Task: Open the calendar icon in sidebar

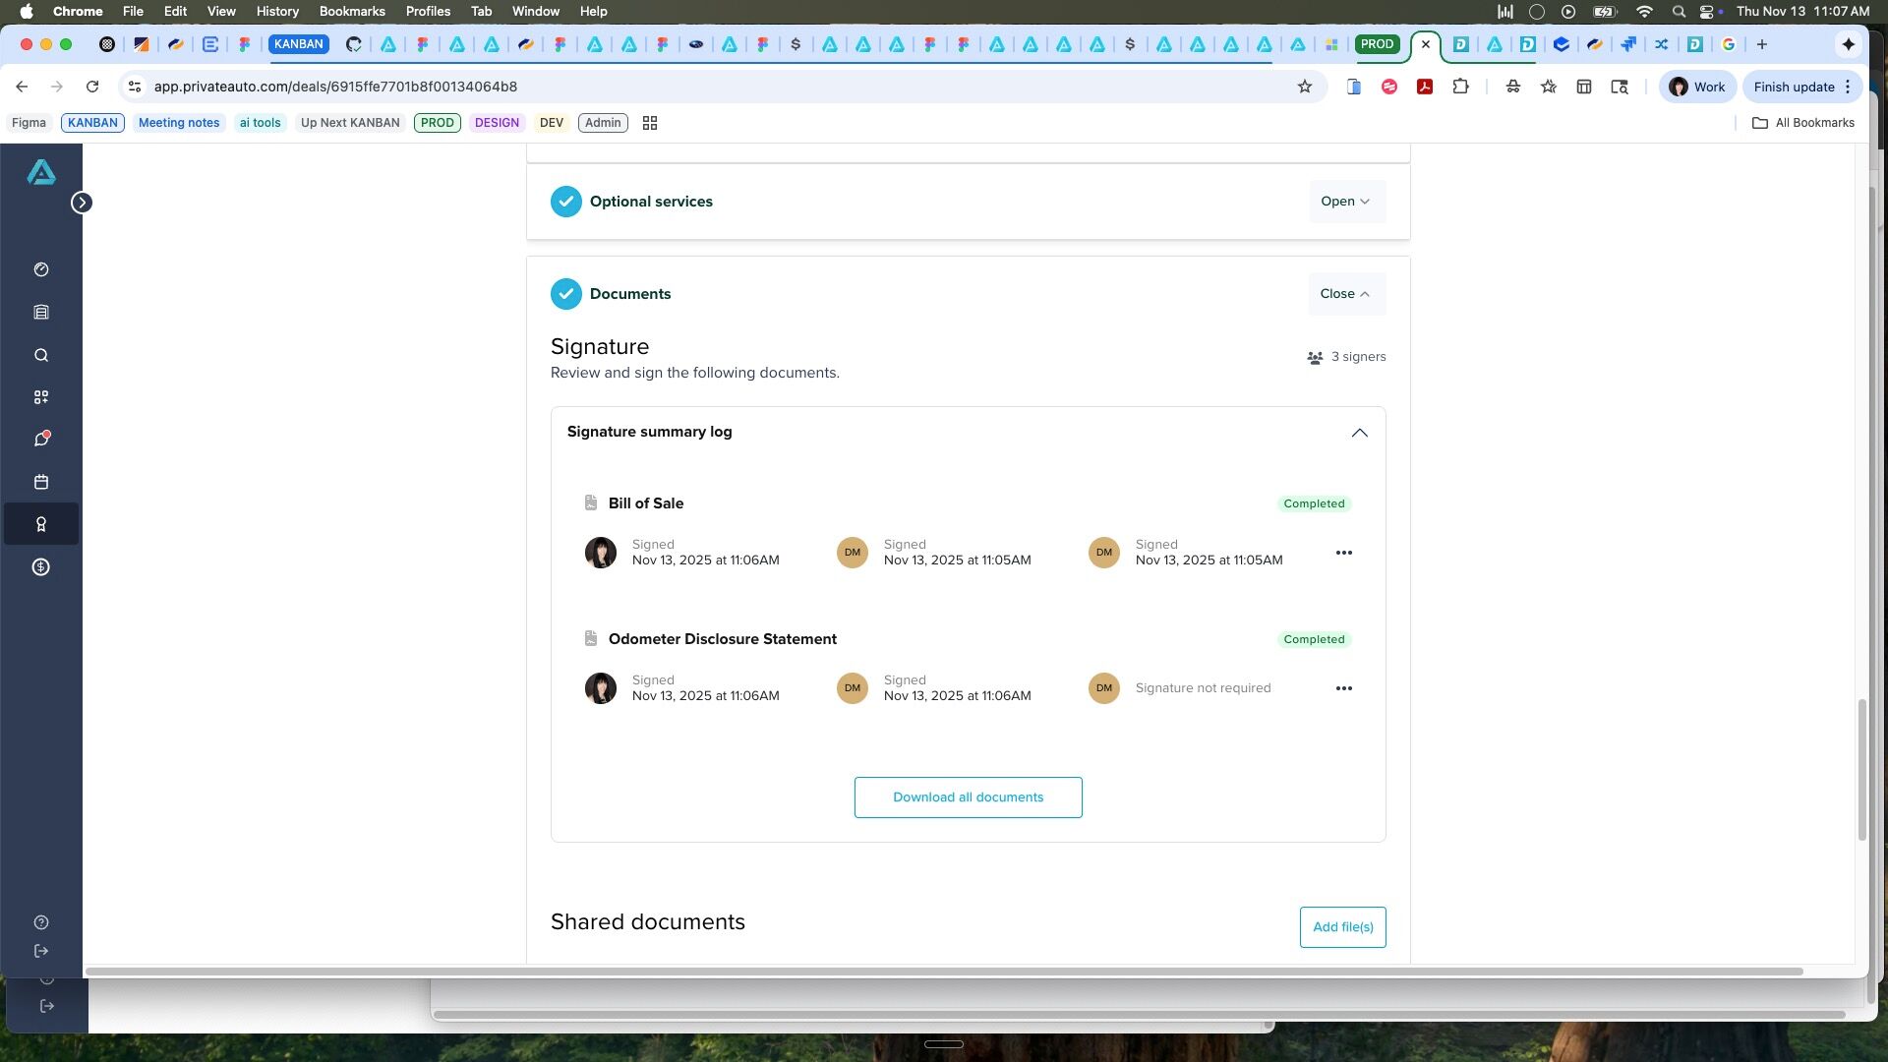Action: tap(41, 482)
